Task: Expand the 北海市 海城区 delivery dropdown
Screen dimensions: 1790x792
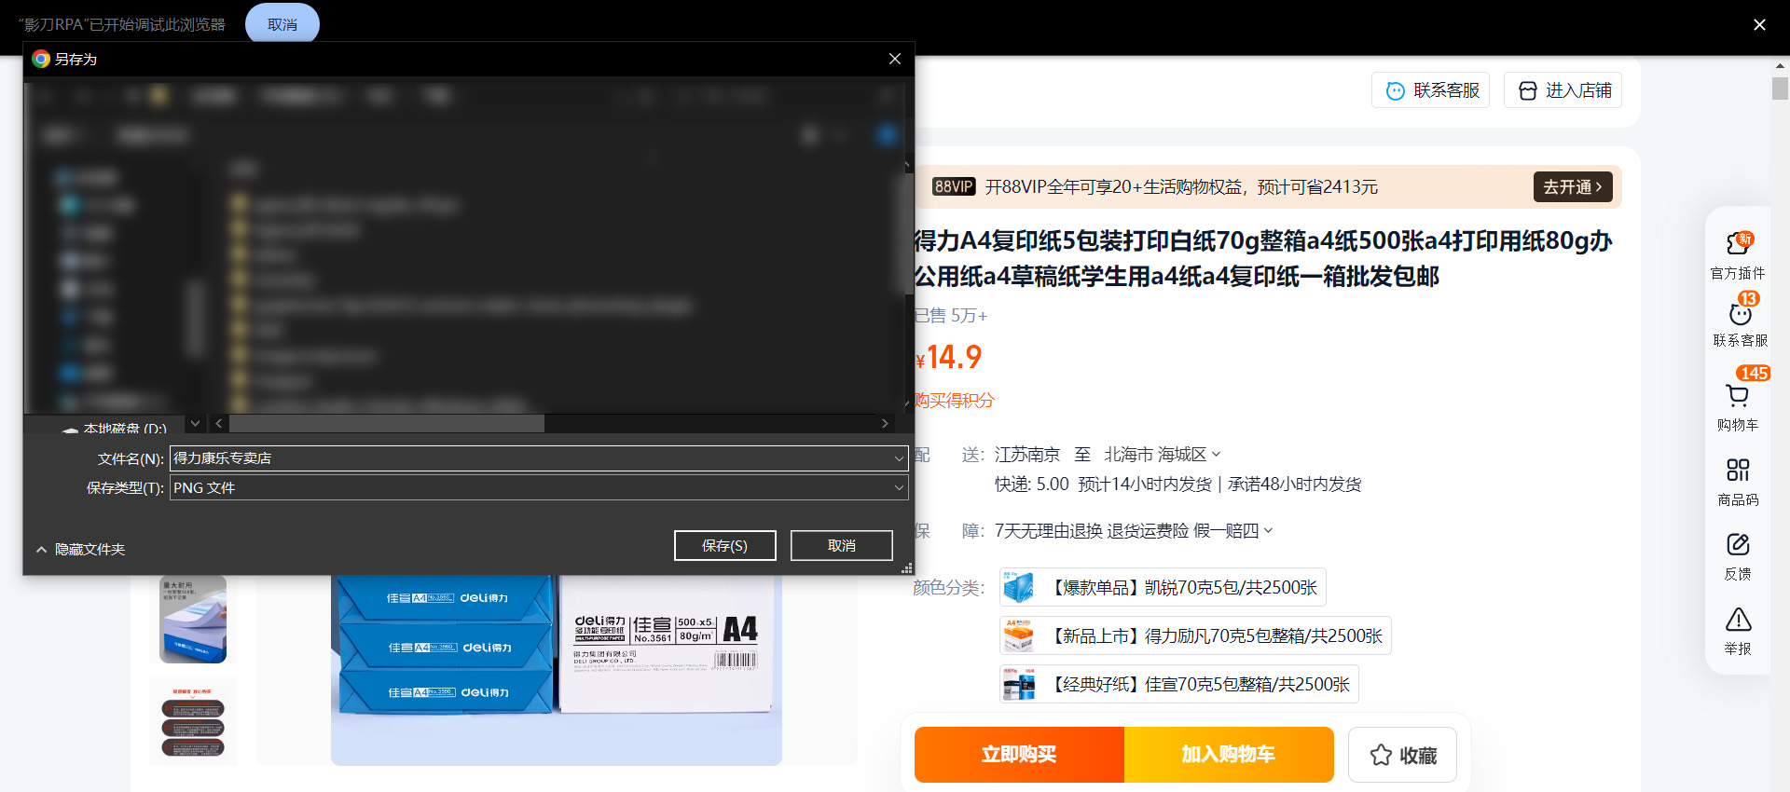Action: point(1162,455)
